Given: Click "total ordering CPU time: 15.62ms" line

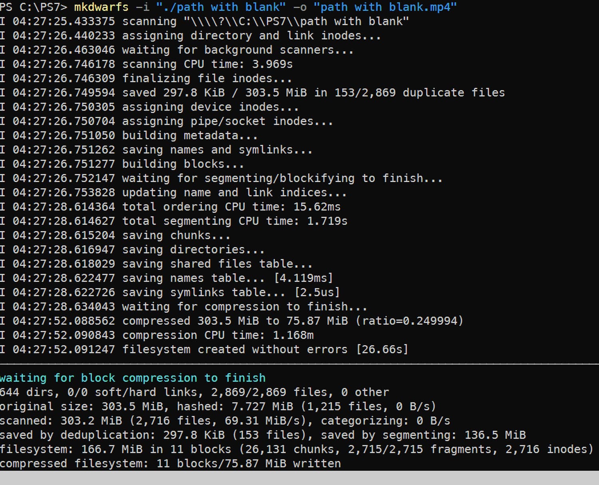Looking at the screenshot, I should point(231,207).
